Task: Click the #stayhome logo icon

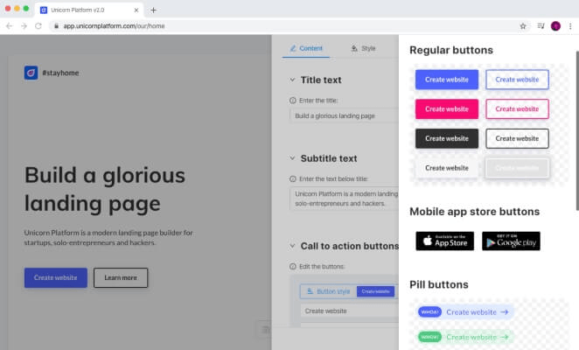Action: (x=31, y=73)
